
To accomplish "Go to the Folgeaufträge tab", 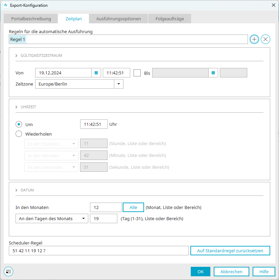I will 170,19.
